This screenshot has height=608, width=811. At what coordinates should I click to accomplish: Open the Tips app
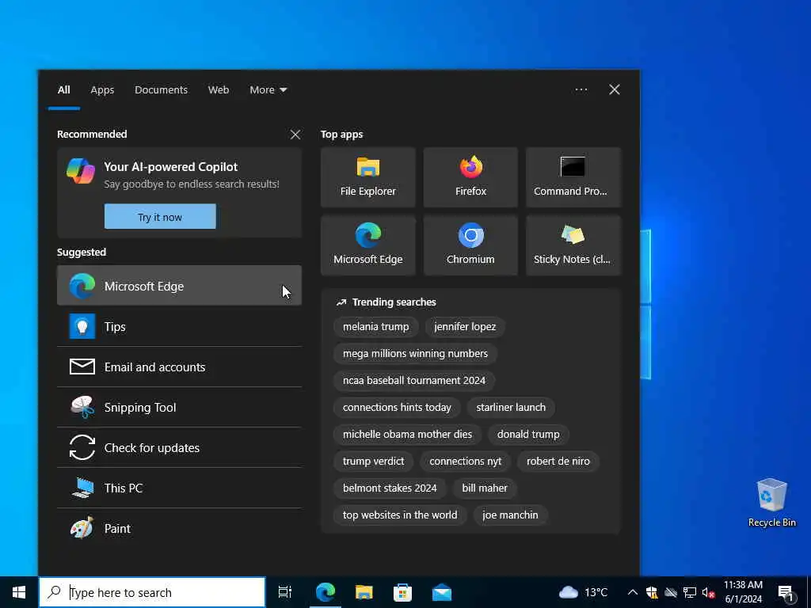click(x=179, y=326)
